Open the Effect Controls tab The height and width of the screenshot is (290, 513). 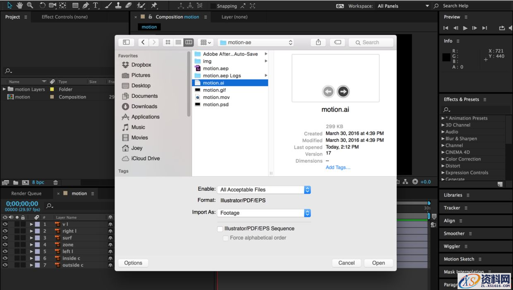pyautogui.click(x=65, y=17)
